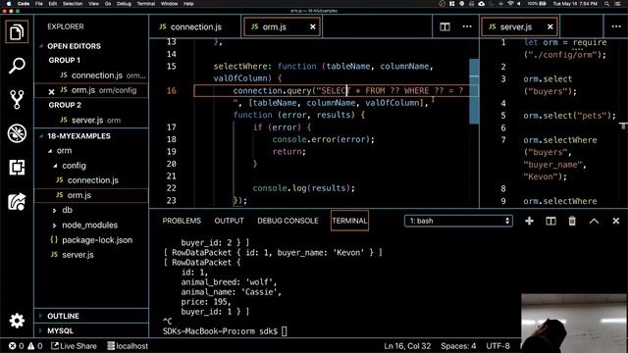Split the terminal pane
This screenshot has height=353, width=628.
[550, 221]
